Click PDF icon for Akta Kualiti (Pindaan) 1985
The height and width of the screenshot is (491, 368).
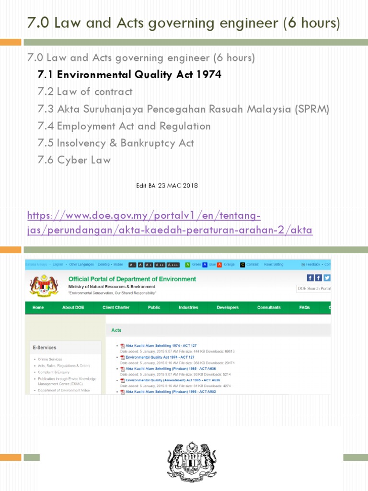pyautogui.click(x=123, y=369)
